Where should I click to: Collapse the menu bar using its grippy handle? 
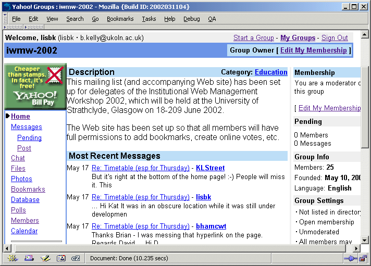tap(5, 18)
